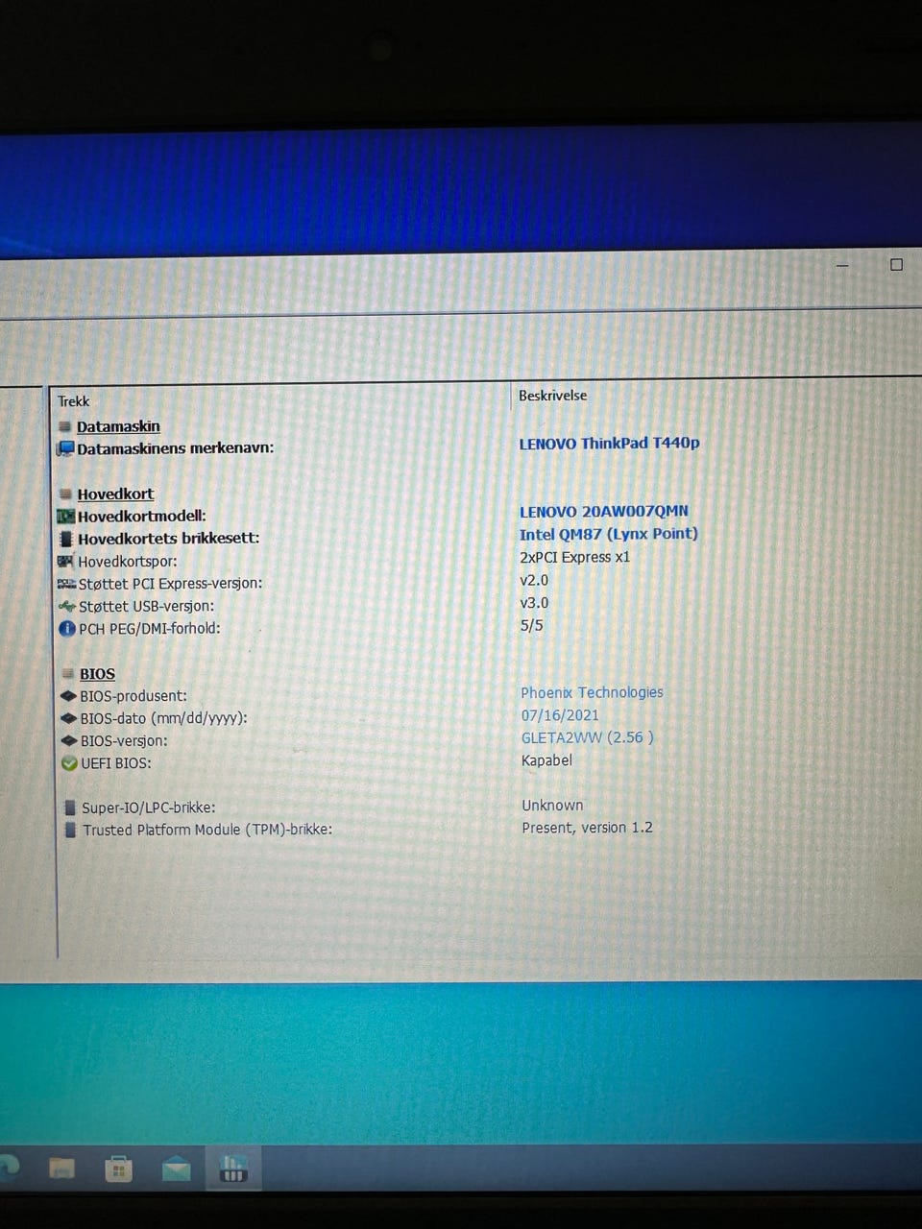Click the Phoenix Technologies value
This screenshot has width=922, height=1229.
[592, 692]
